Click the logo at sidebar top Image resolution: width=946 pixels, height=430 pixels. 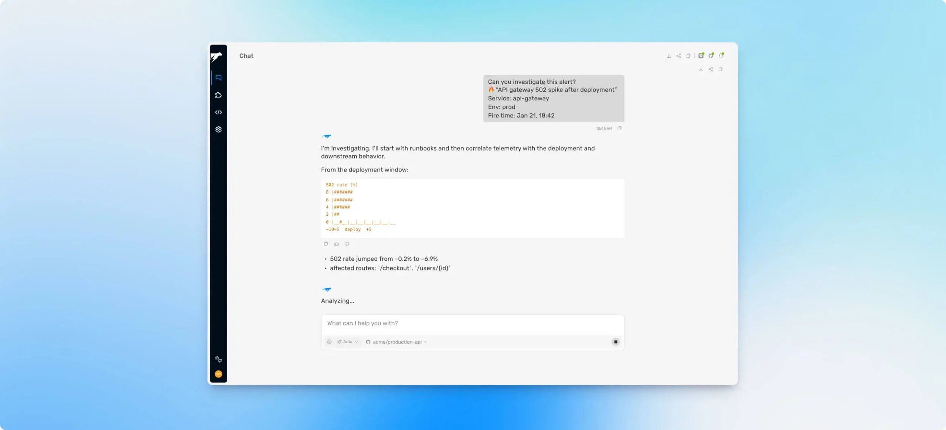[x=217, y=57]
